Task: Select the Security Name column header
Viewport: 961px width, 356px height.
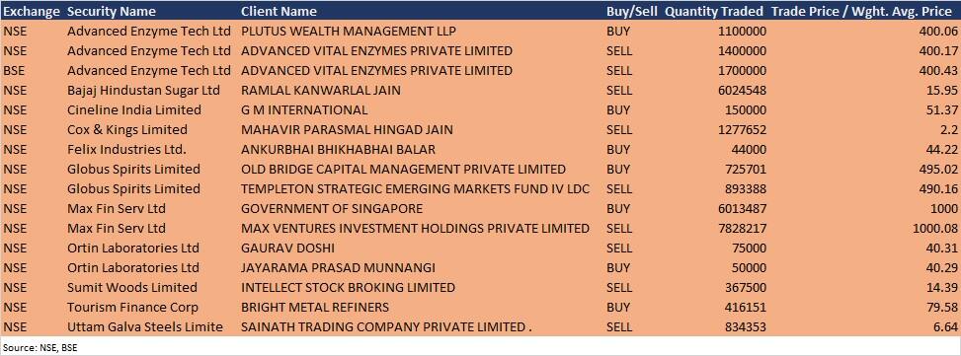Action: [x=112, y=11]
